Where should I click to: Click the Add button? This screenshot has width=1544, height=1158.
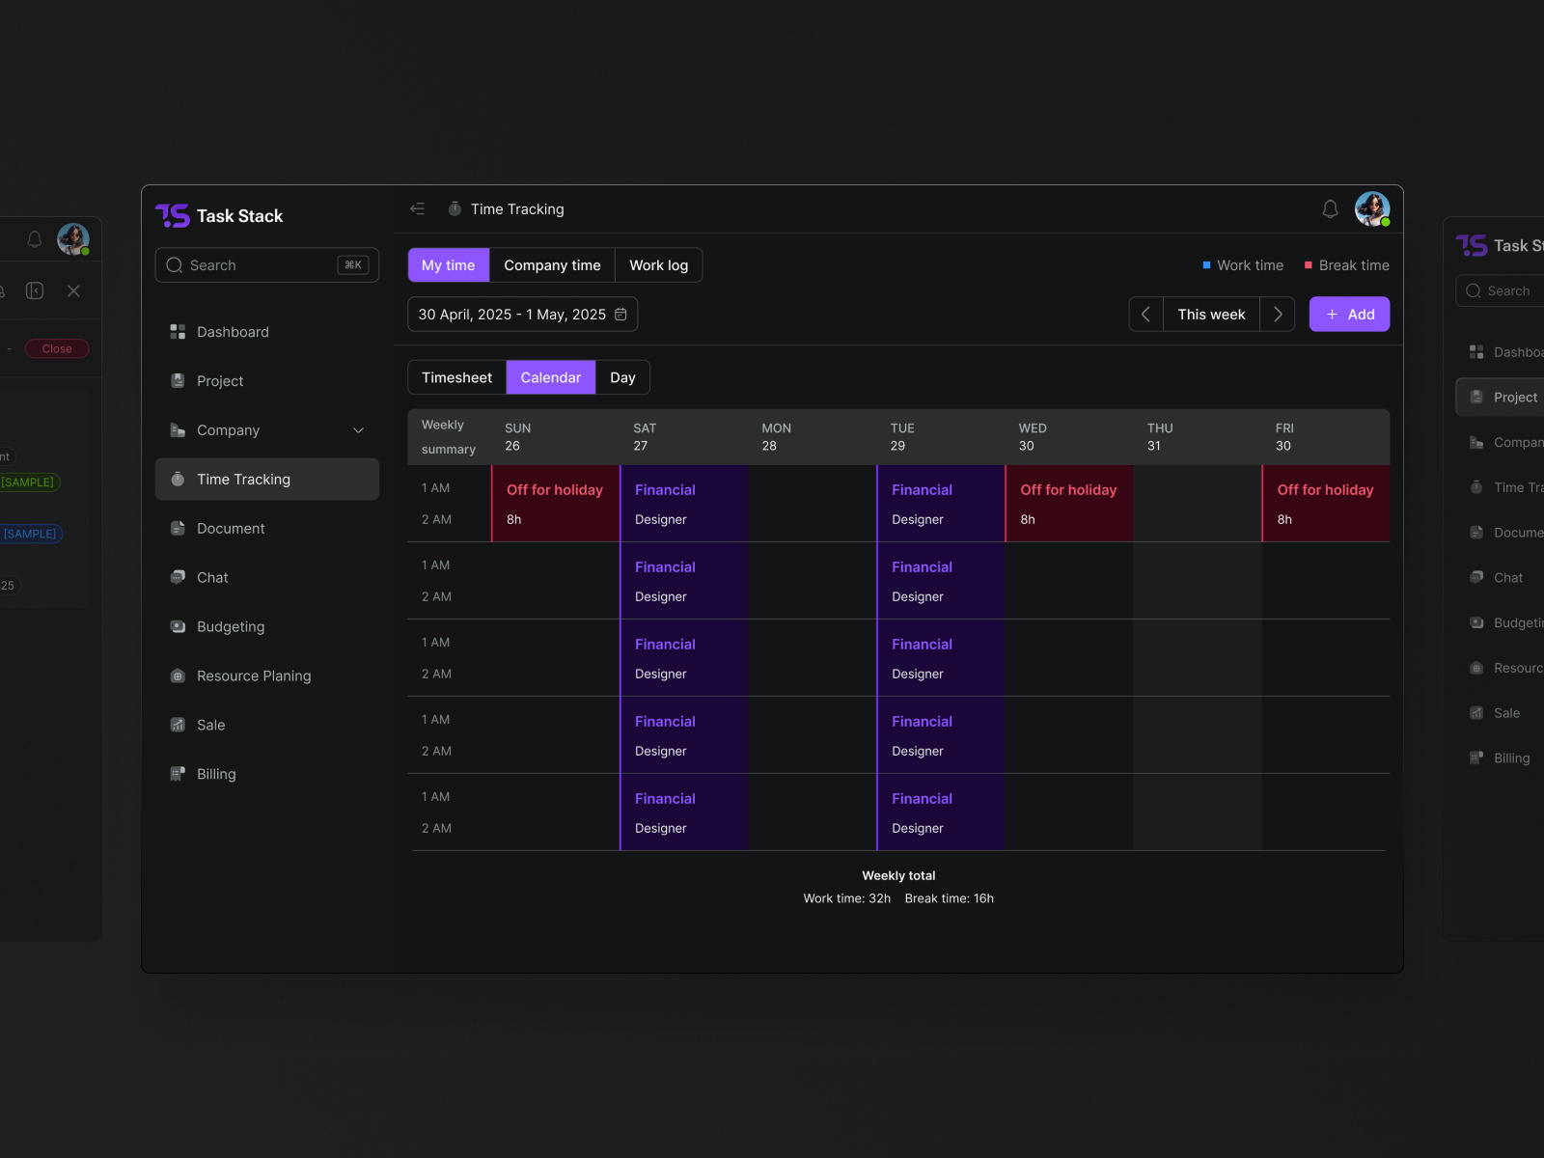pyautogui.click(x=1349, y=314)
